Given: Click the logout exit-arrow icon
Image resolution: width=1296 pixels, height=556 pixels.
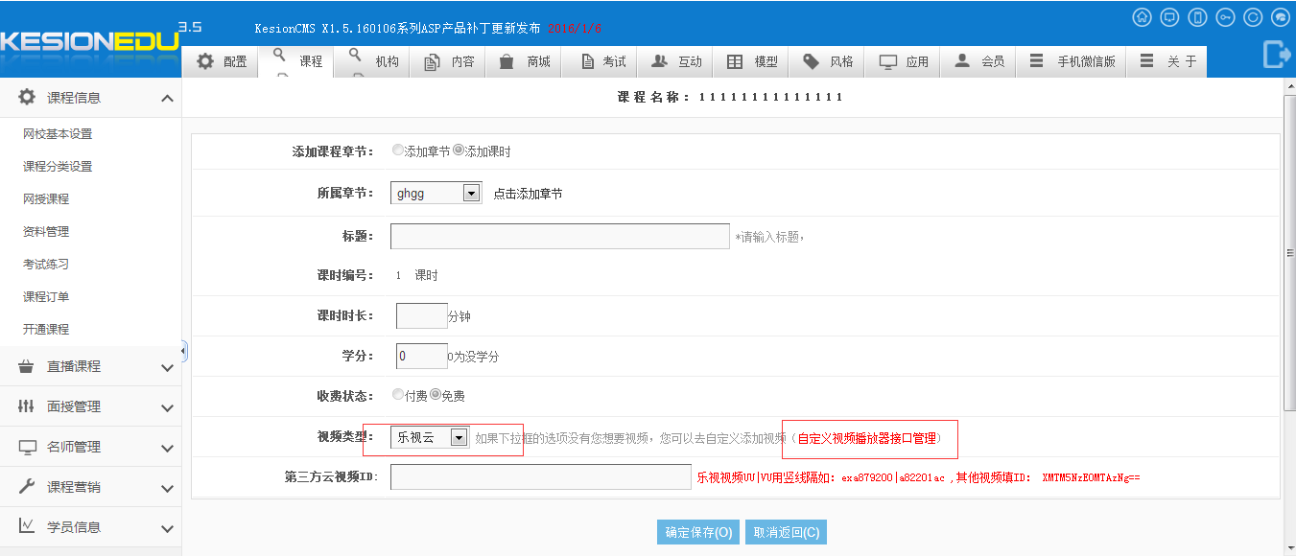Looking at the screenshot, I should pos(1276,55).
